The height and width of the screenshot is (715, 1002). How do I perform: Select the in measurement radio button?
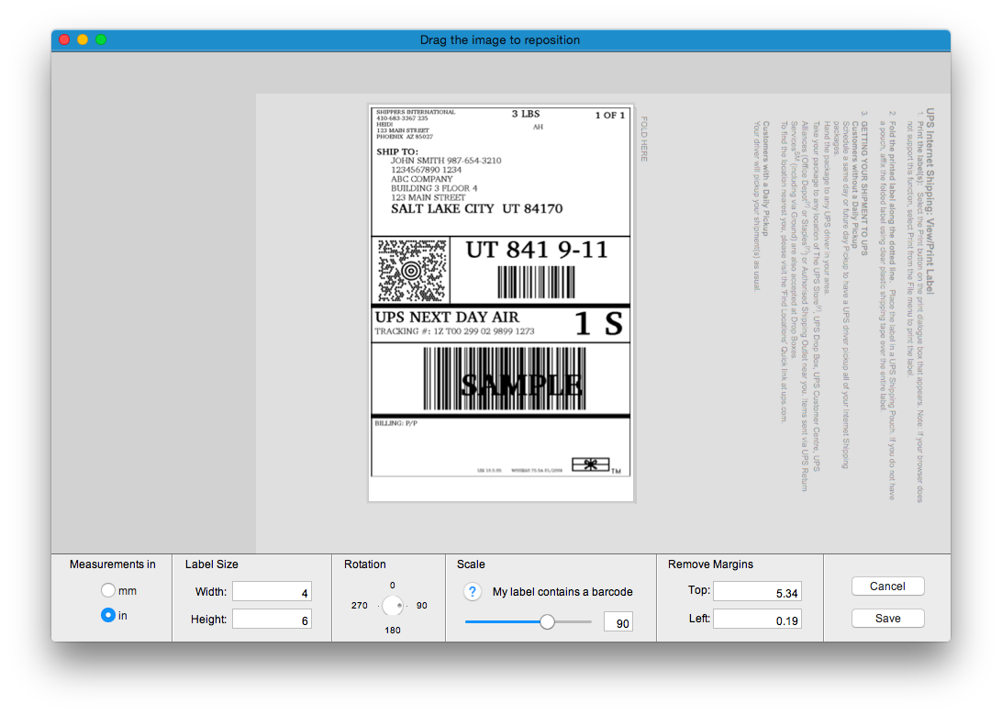(108, 615)
